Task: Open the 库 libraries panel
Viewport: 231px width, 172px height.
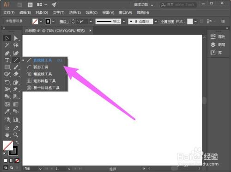Action: tap(216, 53)
